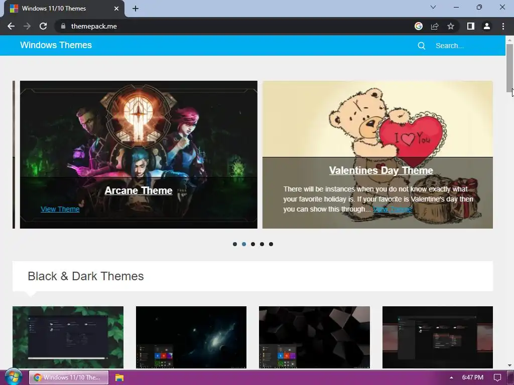
Task: Bookmark this tab with the star icon
Action: click(451, 26)
